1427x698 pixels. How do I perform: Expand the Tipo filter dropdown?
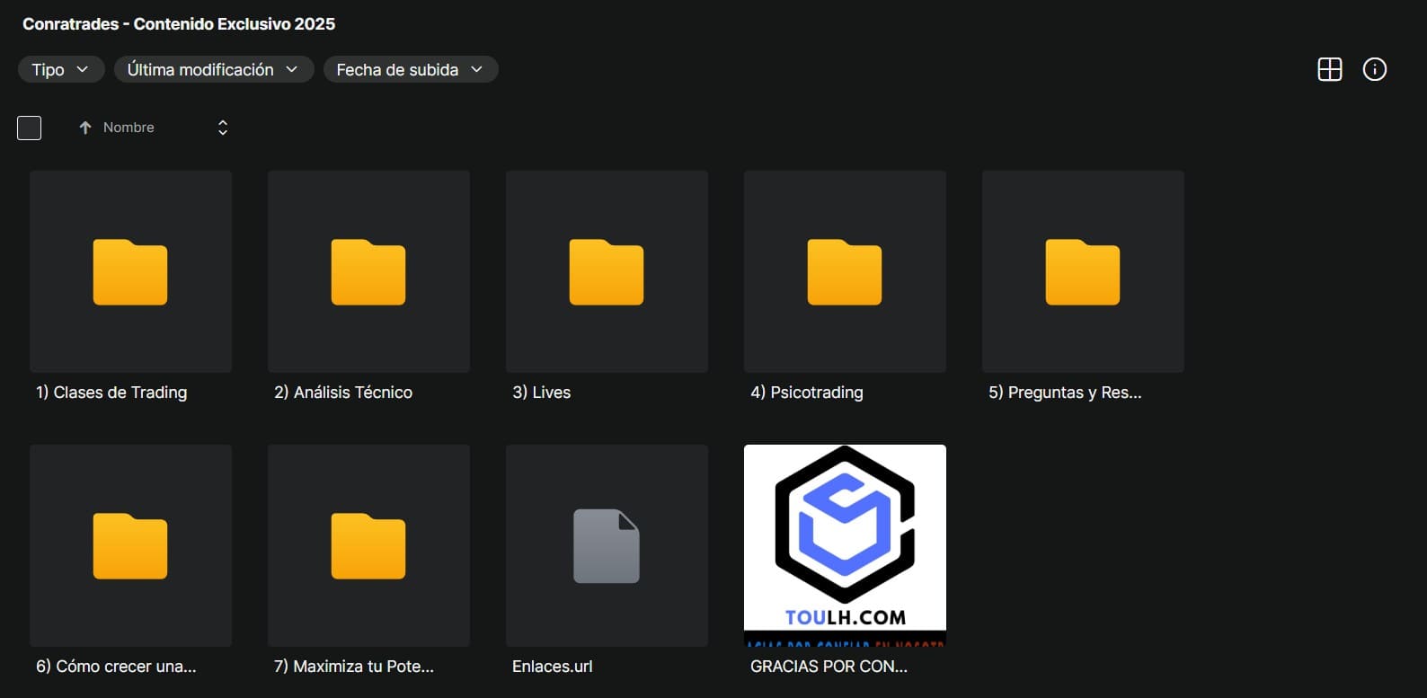[61, 69]
